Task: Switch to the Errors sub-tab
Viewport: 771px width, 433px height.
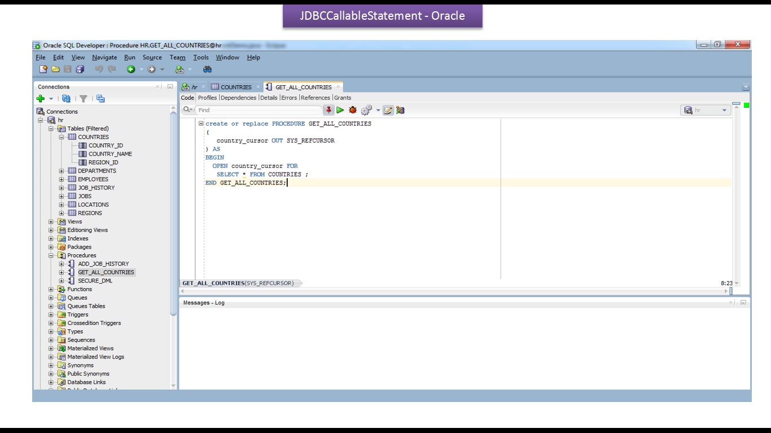Action: 289,98
